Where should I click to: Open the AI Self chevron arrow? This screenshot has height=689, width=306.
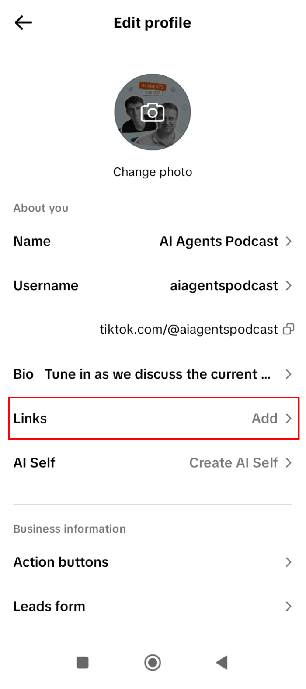[289, 463]
